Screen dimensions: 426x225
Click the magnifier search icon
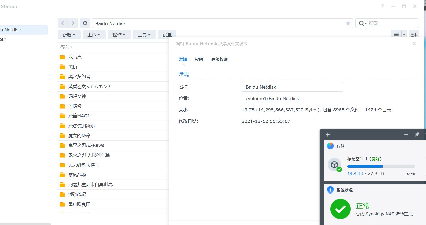361,23
